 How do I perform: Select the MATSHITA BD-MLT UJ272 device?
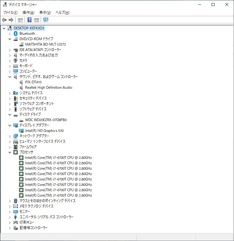[46, 44]
